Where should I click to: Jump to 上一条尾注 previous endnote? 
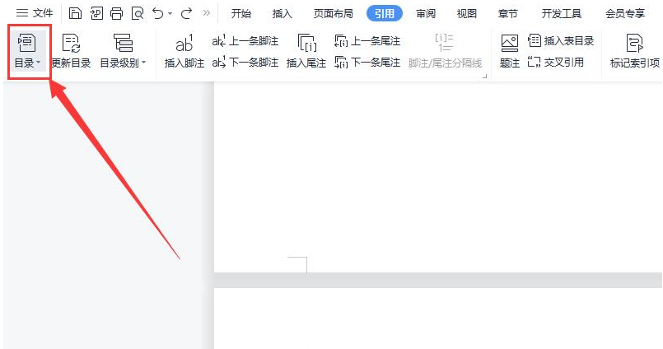[367, 40]
